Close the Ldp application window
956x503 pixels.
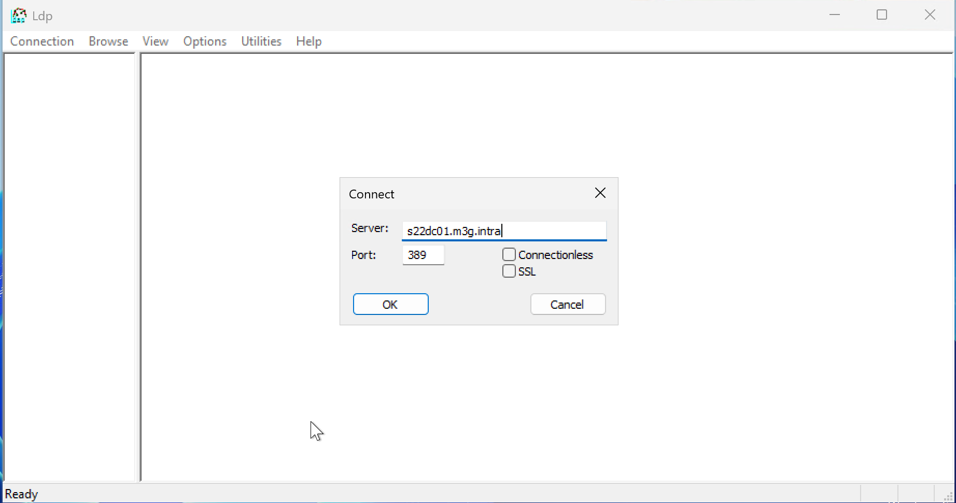(x=930, y=15)
